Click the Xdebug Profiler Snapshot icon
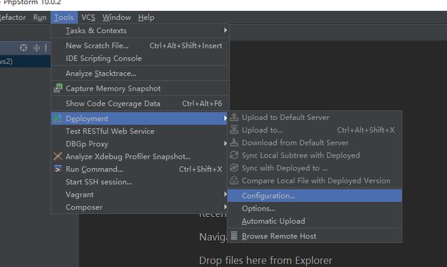 tap(58, 156)
